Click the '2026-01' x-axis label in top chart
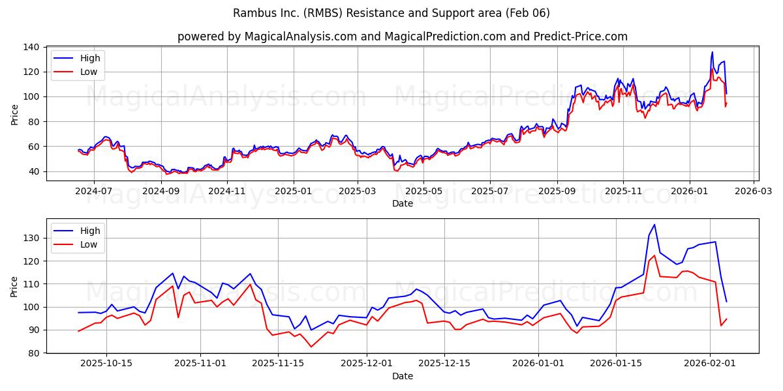The width and height of the screenshot is (783, 391). click(x=690, y=191)
